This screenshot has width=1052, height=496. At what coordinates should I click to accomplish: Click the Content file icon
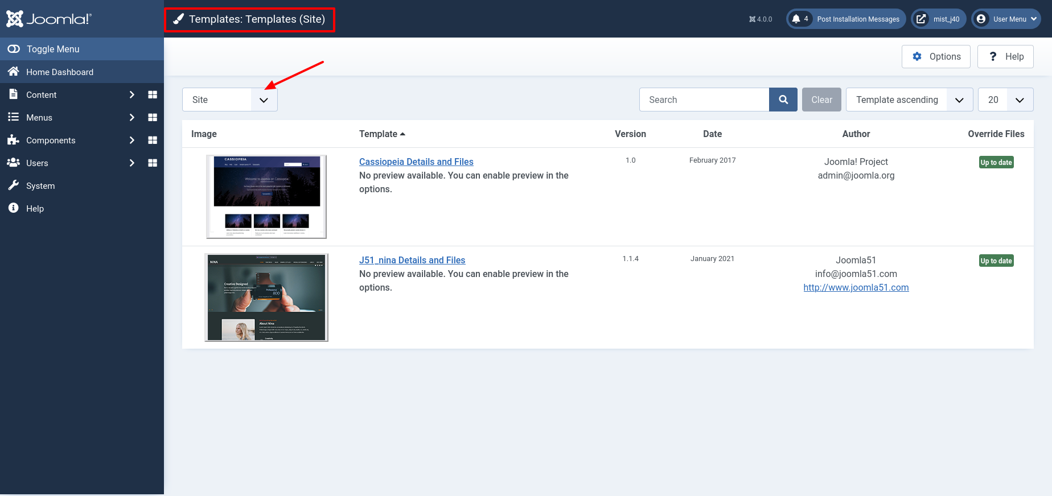[x=14, y=94]
